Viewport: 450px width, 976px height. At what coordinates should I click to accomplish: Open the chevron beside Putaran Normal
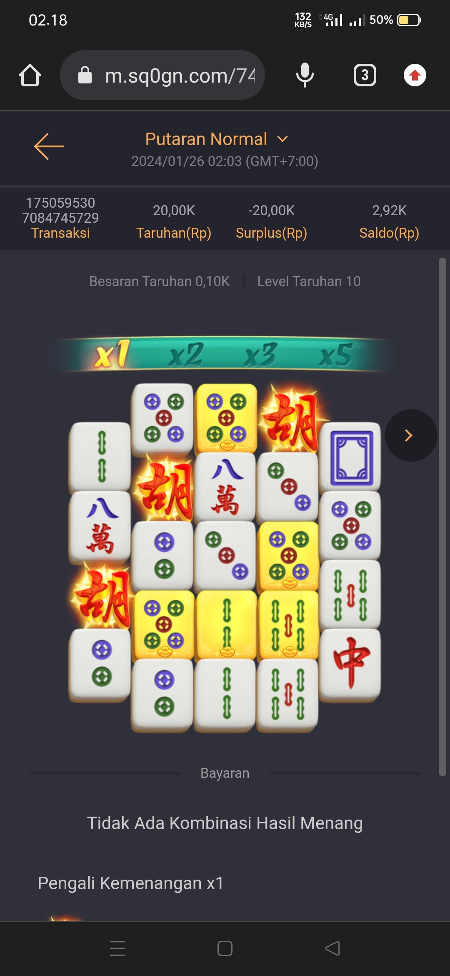click(x=282, y=139)
